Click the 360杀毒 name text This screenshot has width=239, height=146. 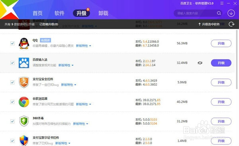click(38, 118)
